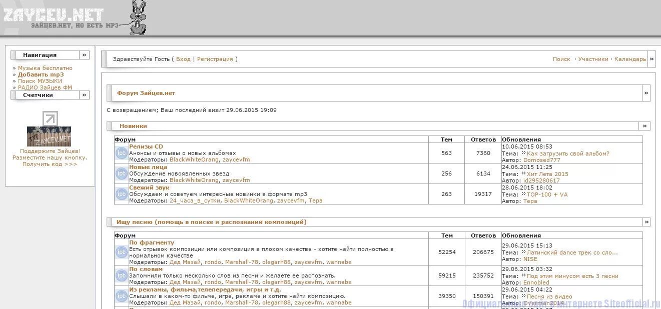The height and width of the screenshot is (309, 661).
Task: Click last-post arrow before Как загрузить свой альбом
Action: (523, 153)
